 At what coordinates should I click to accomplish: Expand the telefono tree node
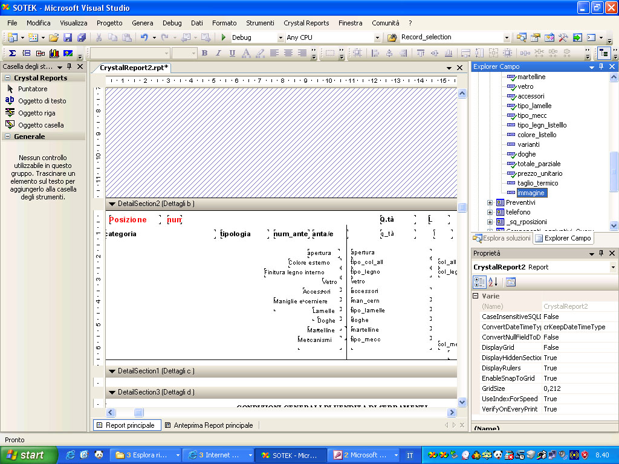[490, 212]
